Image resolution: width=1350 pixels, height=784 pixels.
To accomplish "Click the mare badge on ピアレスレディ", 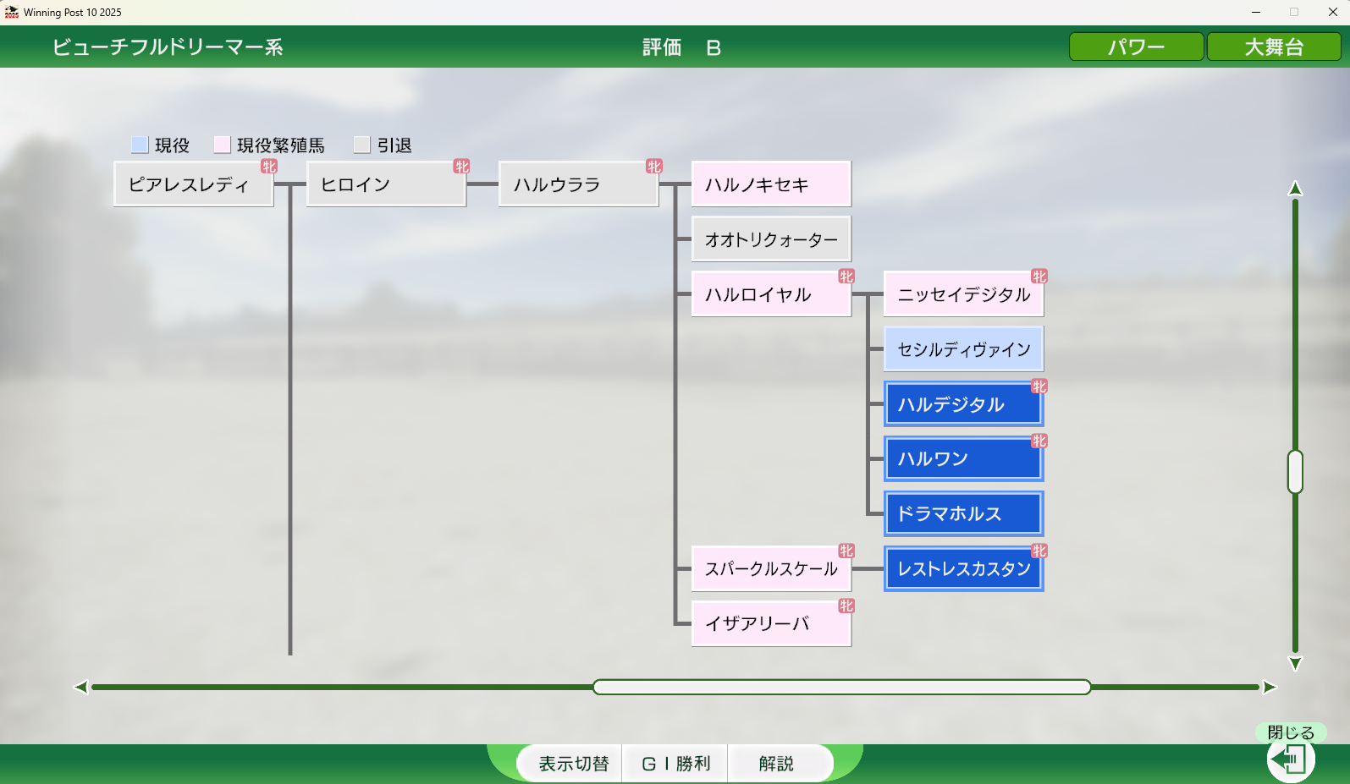I will (269, 167).
